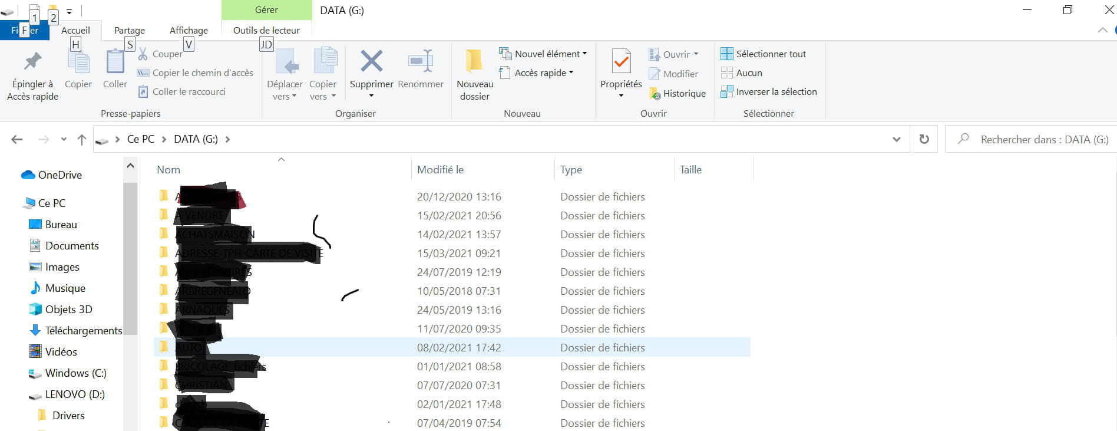Screen dimensions: 1117x431
Task: Expand the chevron after DATA (G:)
Action: (x=228, y=139)
